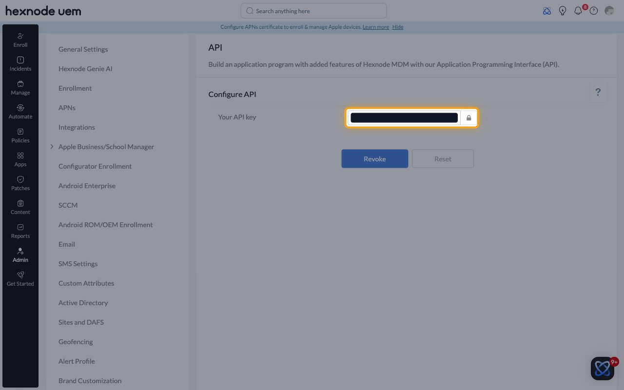The height and width of the screenshot is (390, 624).
Task: Open Configurator Enrollment settings
Action: coord(95,166)
